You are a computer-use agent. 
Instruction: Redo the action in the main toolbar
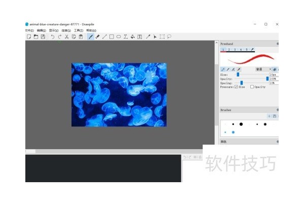pos(59,37)
